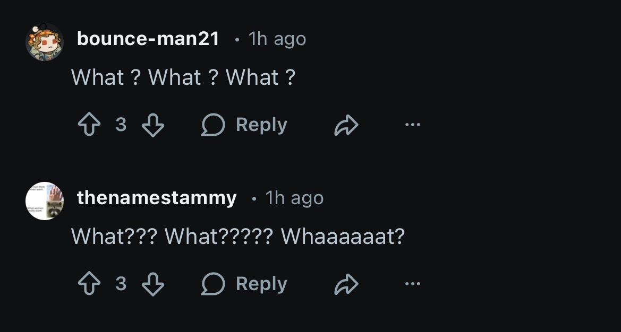The width and height of the screenshot is (621, 332).
Task: Visit bounce-man21's profile via username
Action: coord(148,39)
